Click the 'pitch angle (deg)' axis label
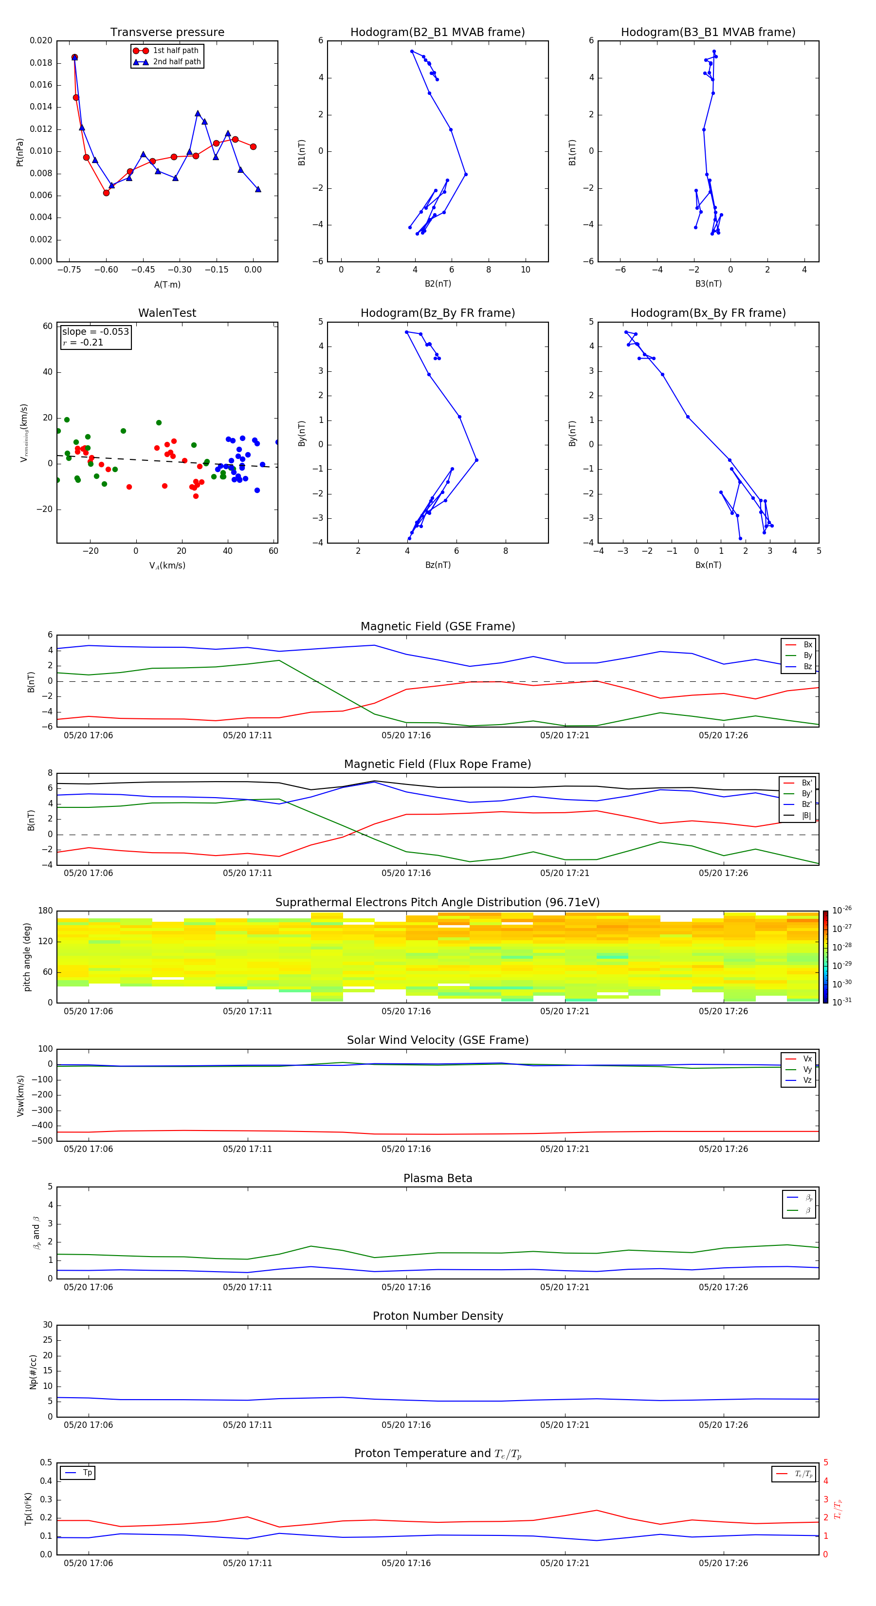This screenshot has height=1606, width=876. point(27,957)
